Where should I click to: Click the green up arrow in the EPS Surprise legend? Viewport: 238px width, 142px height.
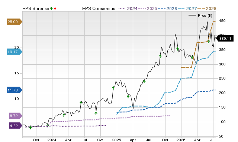(51, 8)
